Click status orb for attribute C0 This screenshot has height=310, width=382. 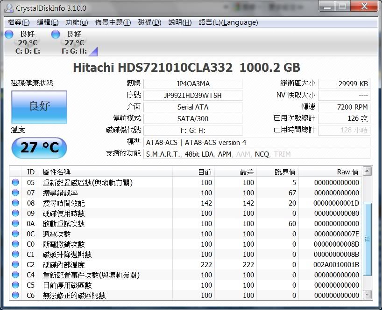tap(15, 244)
